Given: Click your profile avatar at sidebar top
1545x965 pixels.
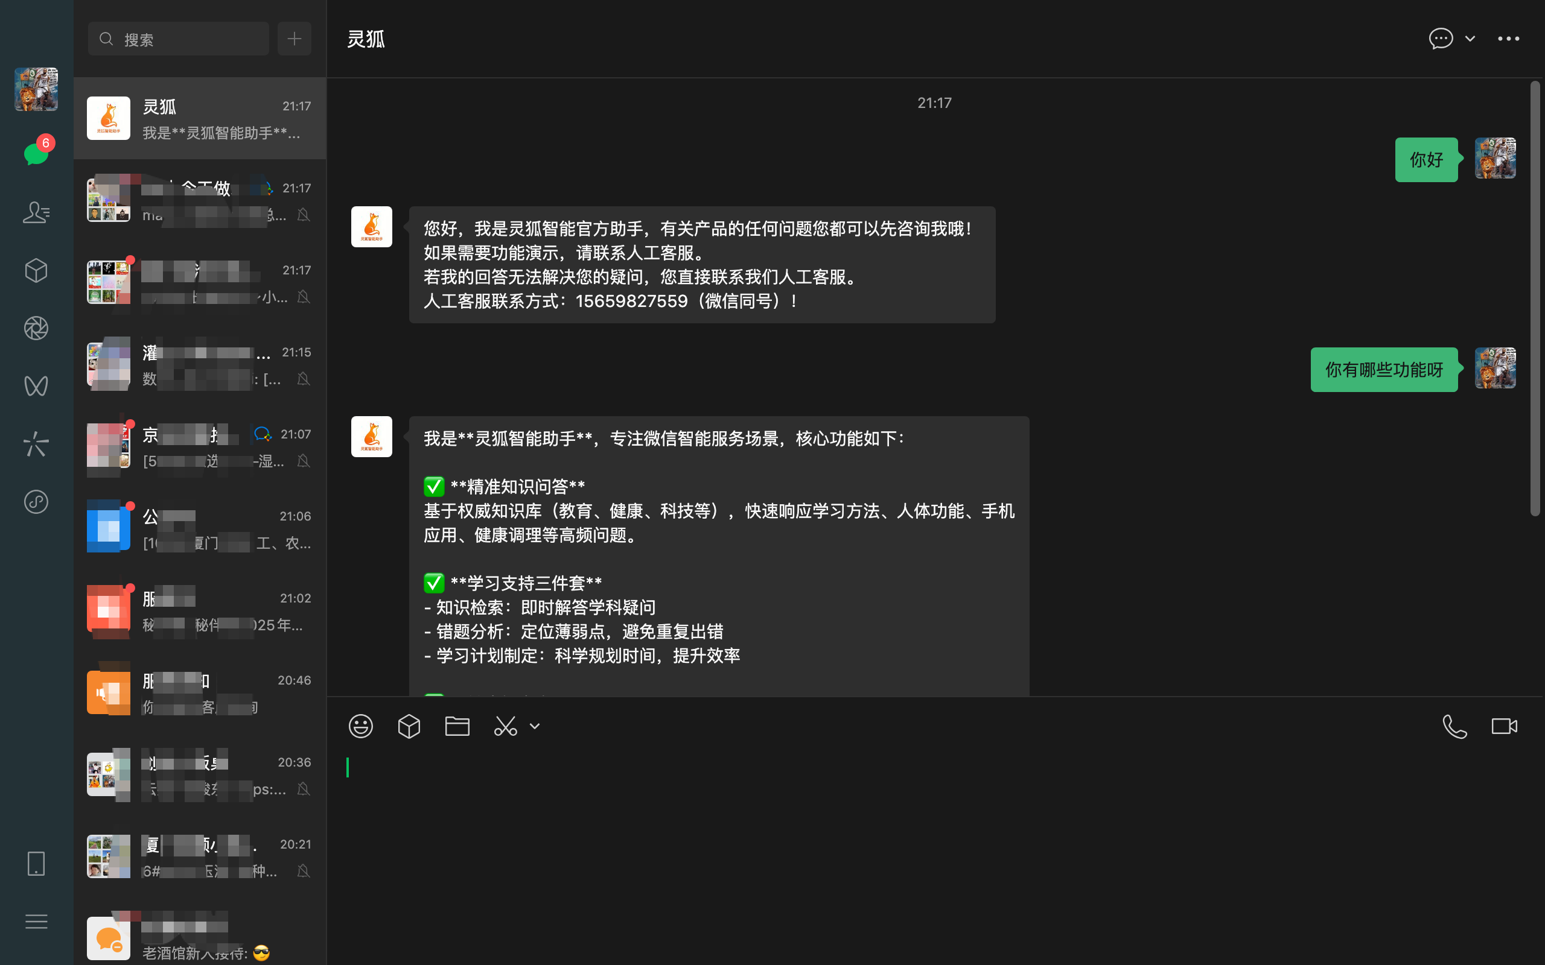Looking at the screenshot, I should pyautogui.click(x=36, y=89).
